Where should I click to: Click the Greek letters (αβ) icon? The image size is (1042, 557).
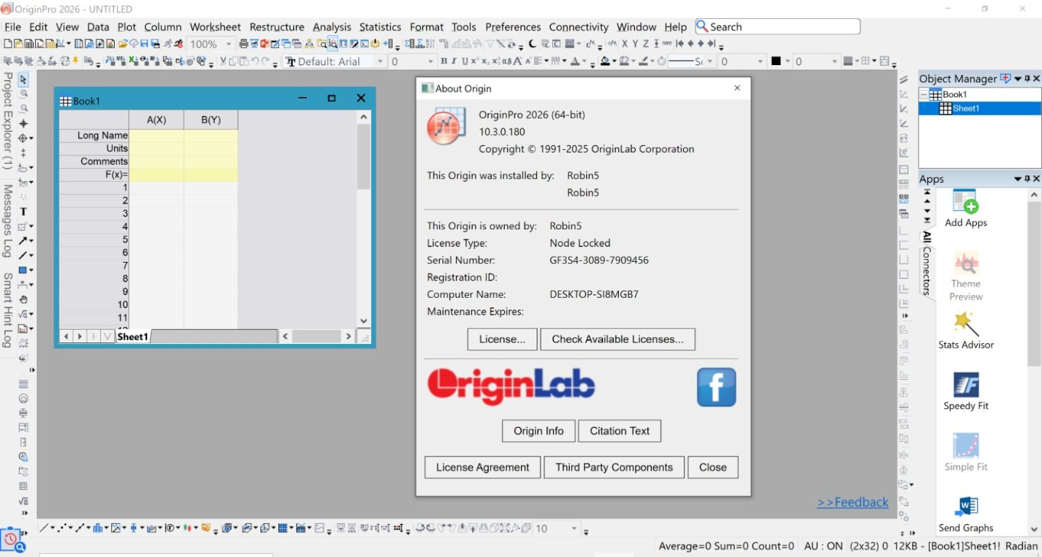click(506, 62)
